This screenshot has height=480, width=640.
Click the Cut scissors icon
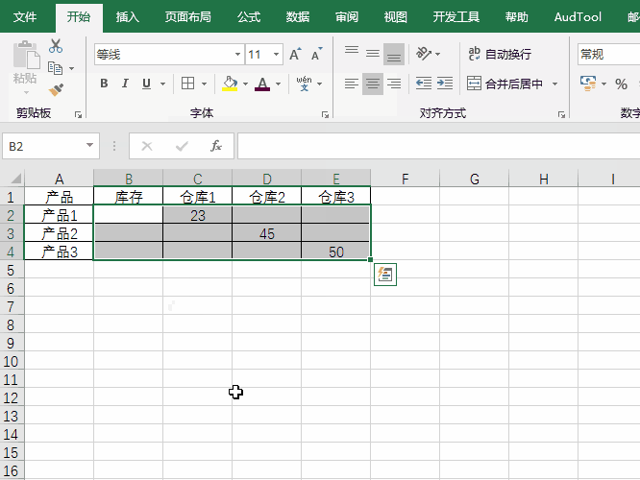coord(56,46)
